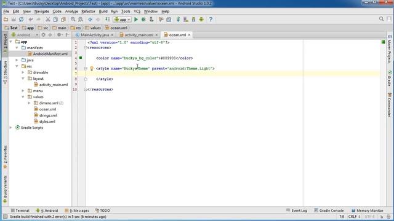Click the Debug app bug icon
The width and height of the screenshot is (394, 221).
(x=143, y=19)
